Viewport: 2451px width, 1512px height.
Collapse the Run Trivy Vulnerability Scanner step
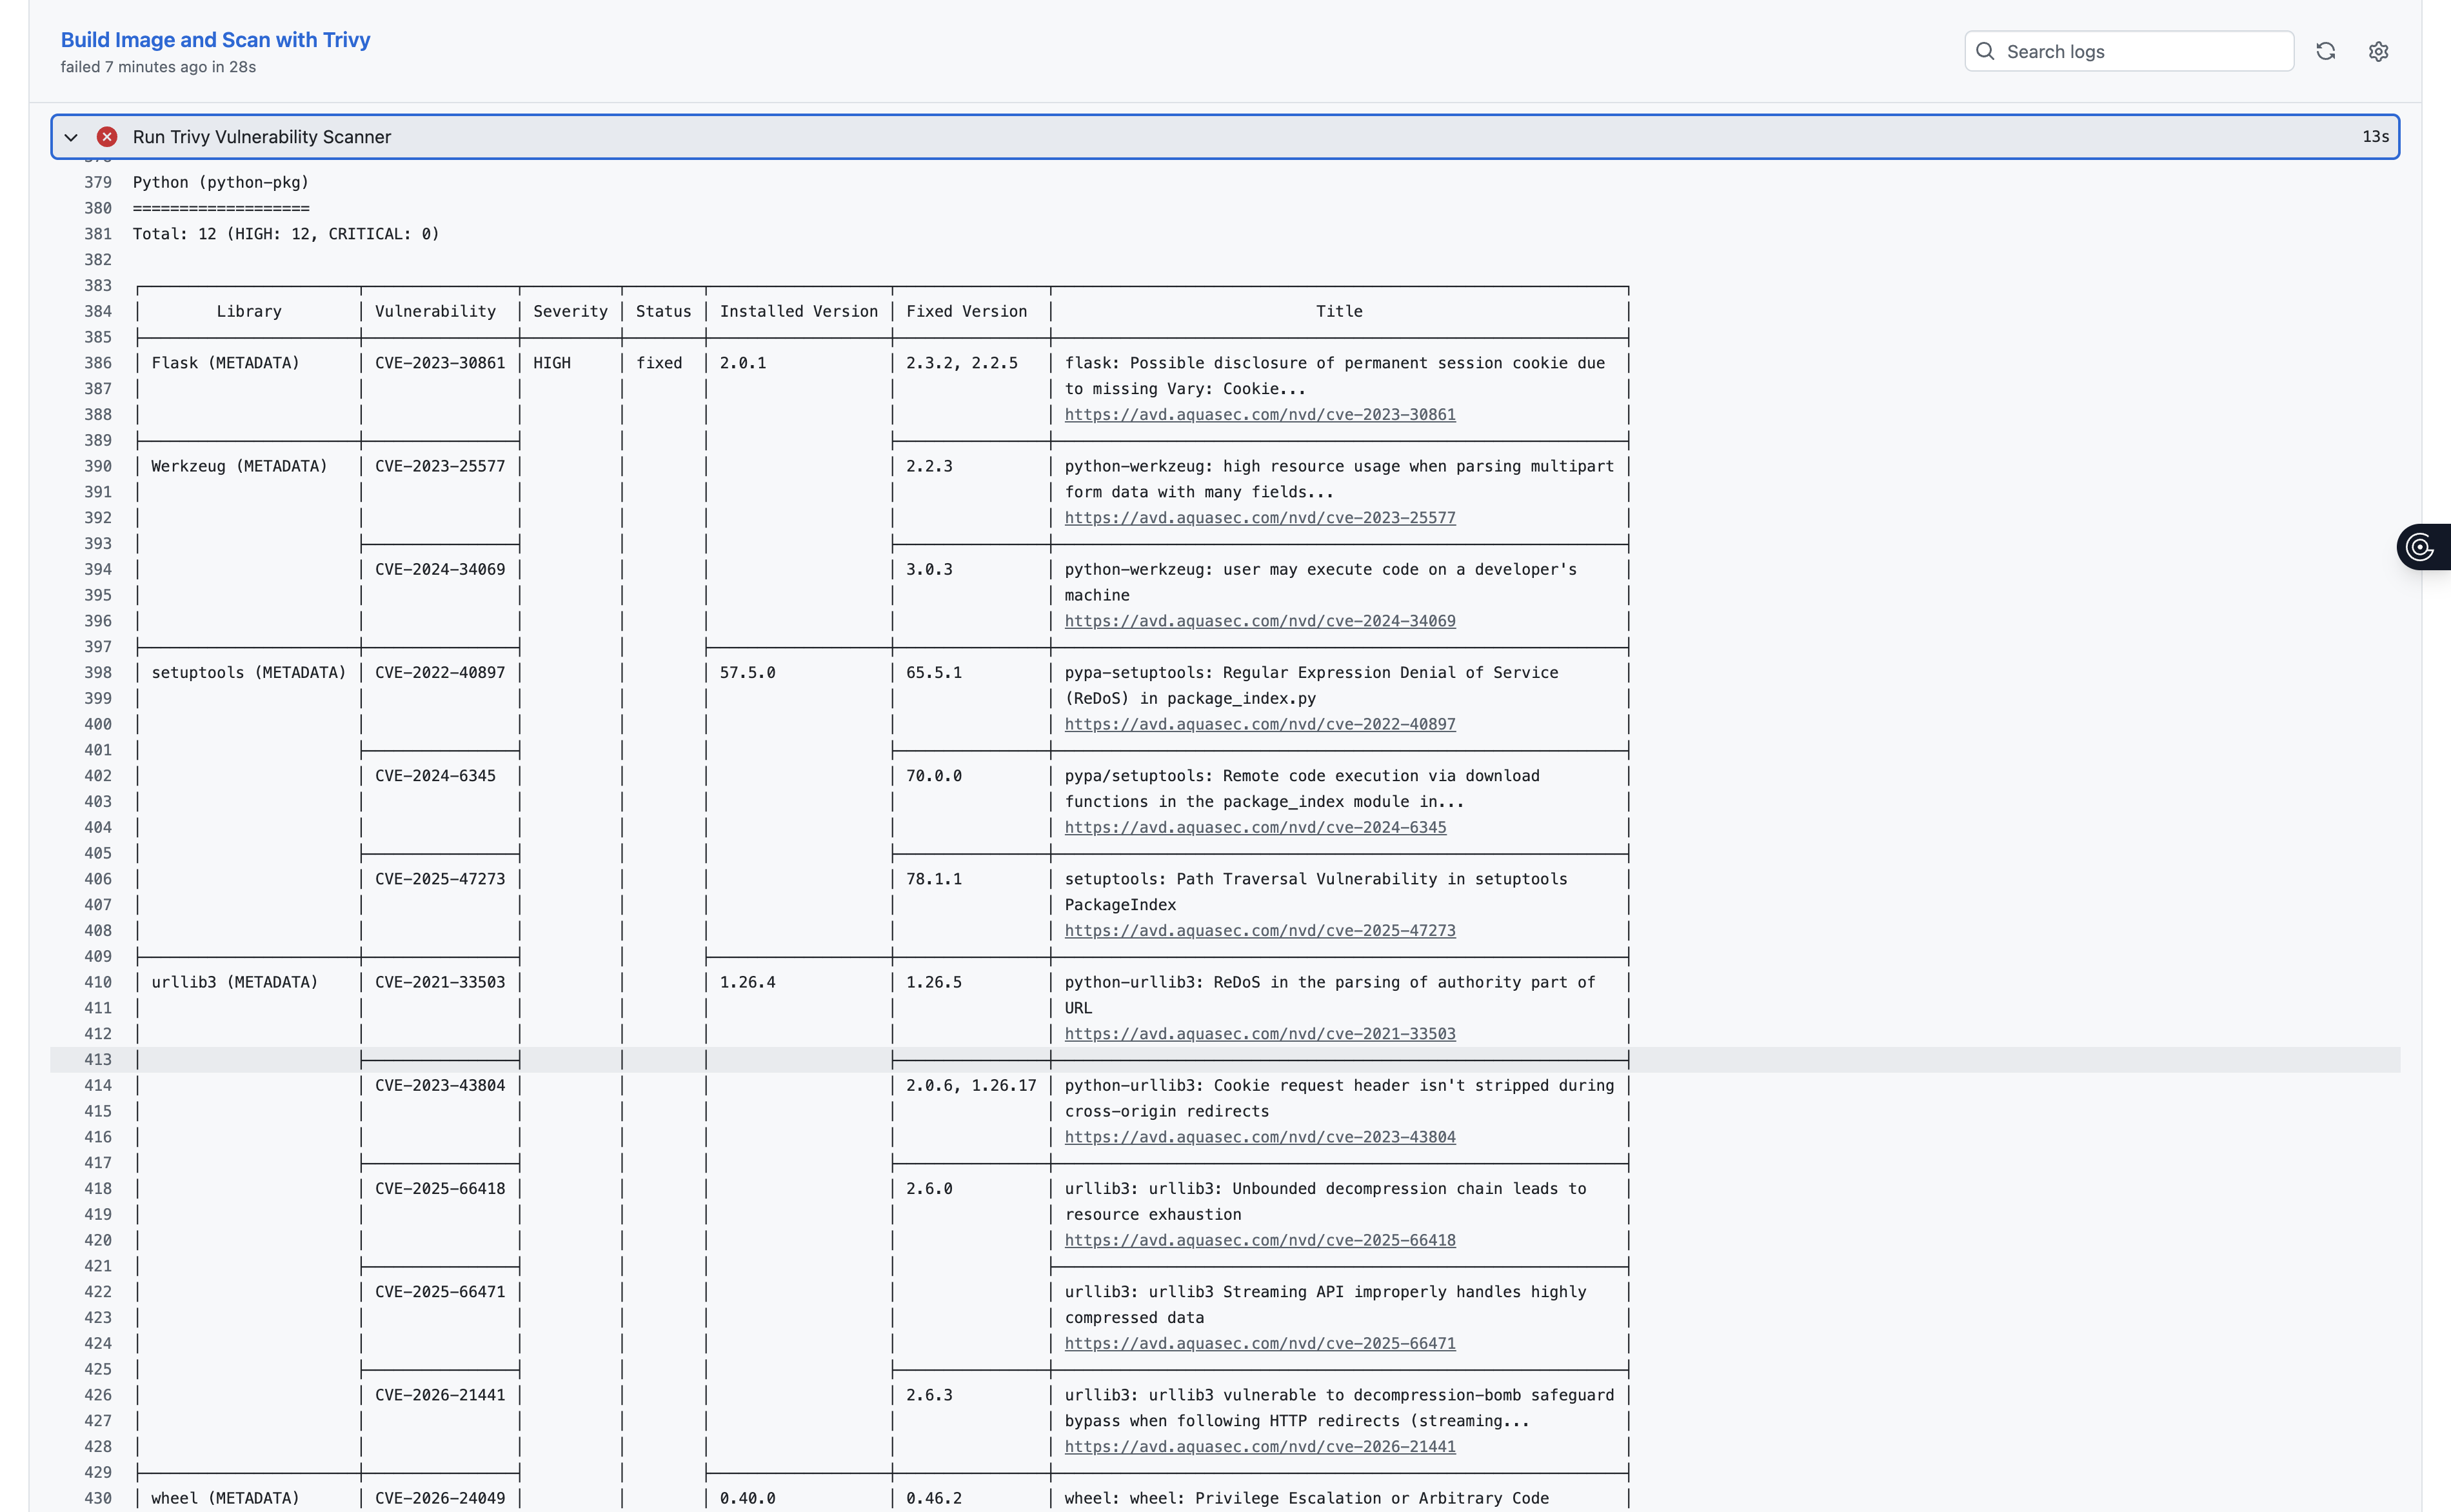pos(71,137)
